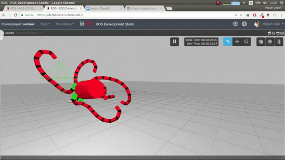Open Chrome three-dot menu

[x=281, y=15]
